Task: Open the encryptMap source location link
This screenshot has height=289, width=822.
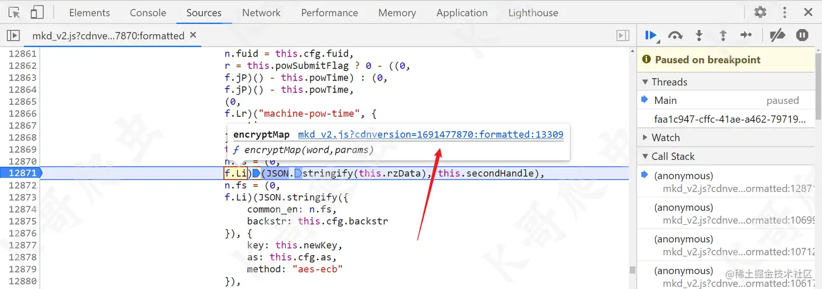Action: point(430,134)
